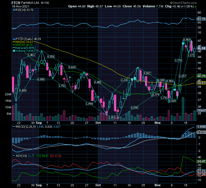The image size is (206, 188).
Task: Click the retrace label 2.116
Action: tap(124, 80)
